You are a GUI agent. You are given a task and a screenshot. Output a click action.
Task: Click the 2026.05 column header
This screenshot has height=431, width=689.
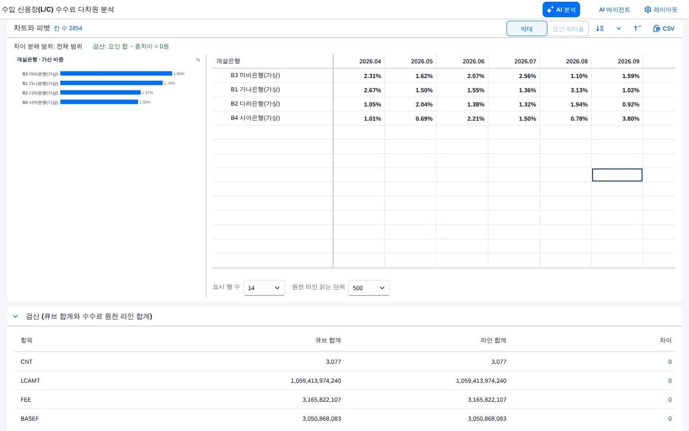pos(411,61)
